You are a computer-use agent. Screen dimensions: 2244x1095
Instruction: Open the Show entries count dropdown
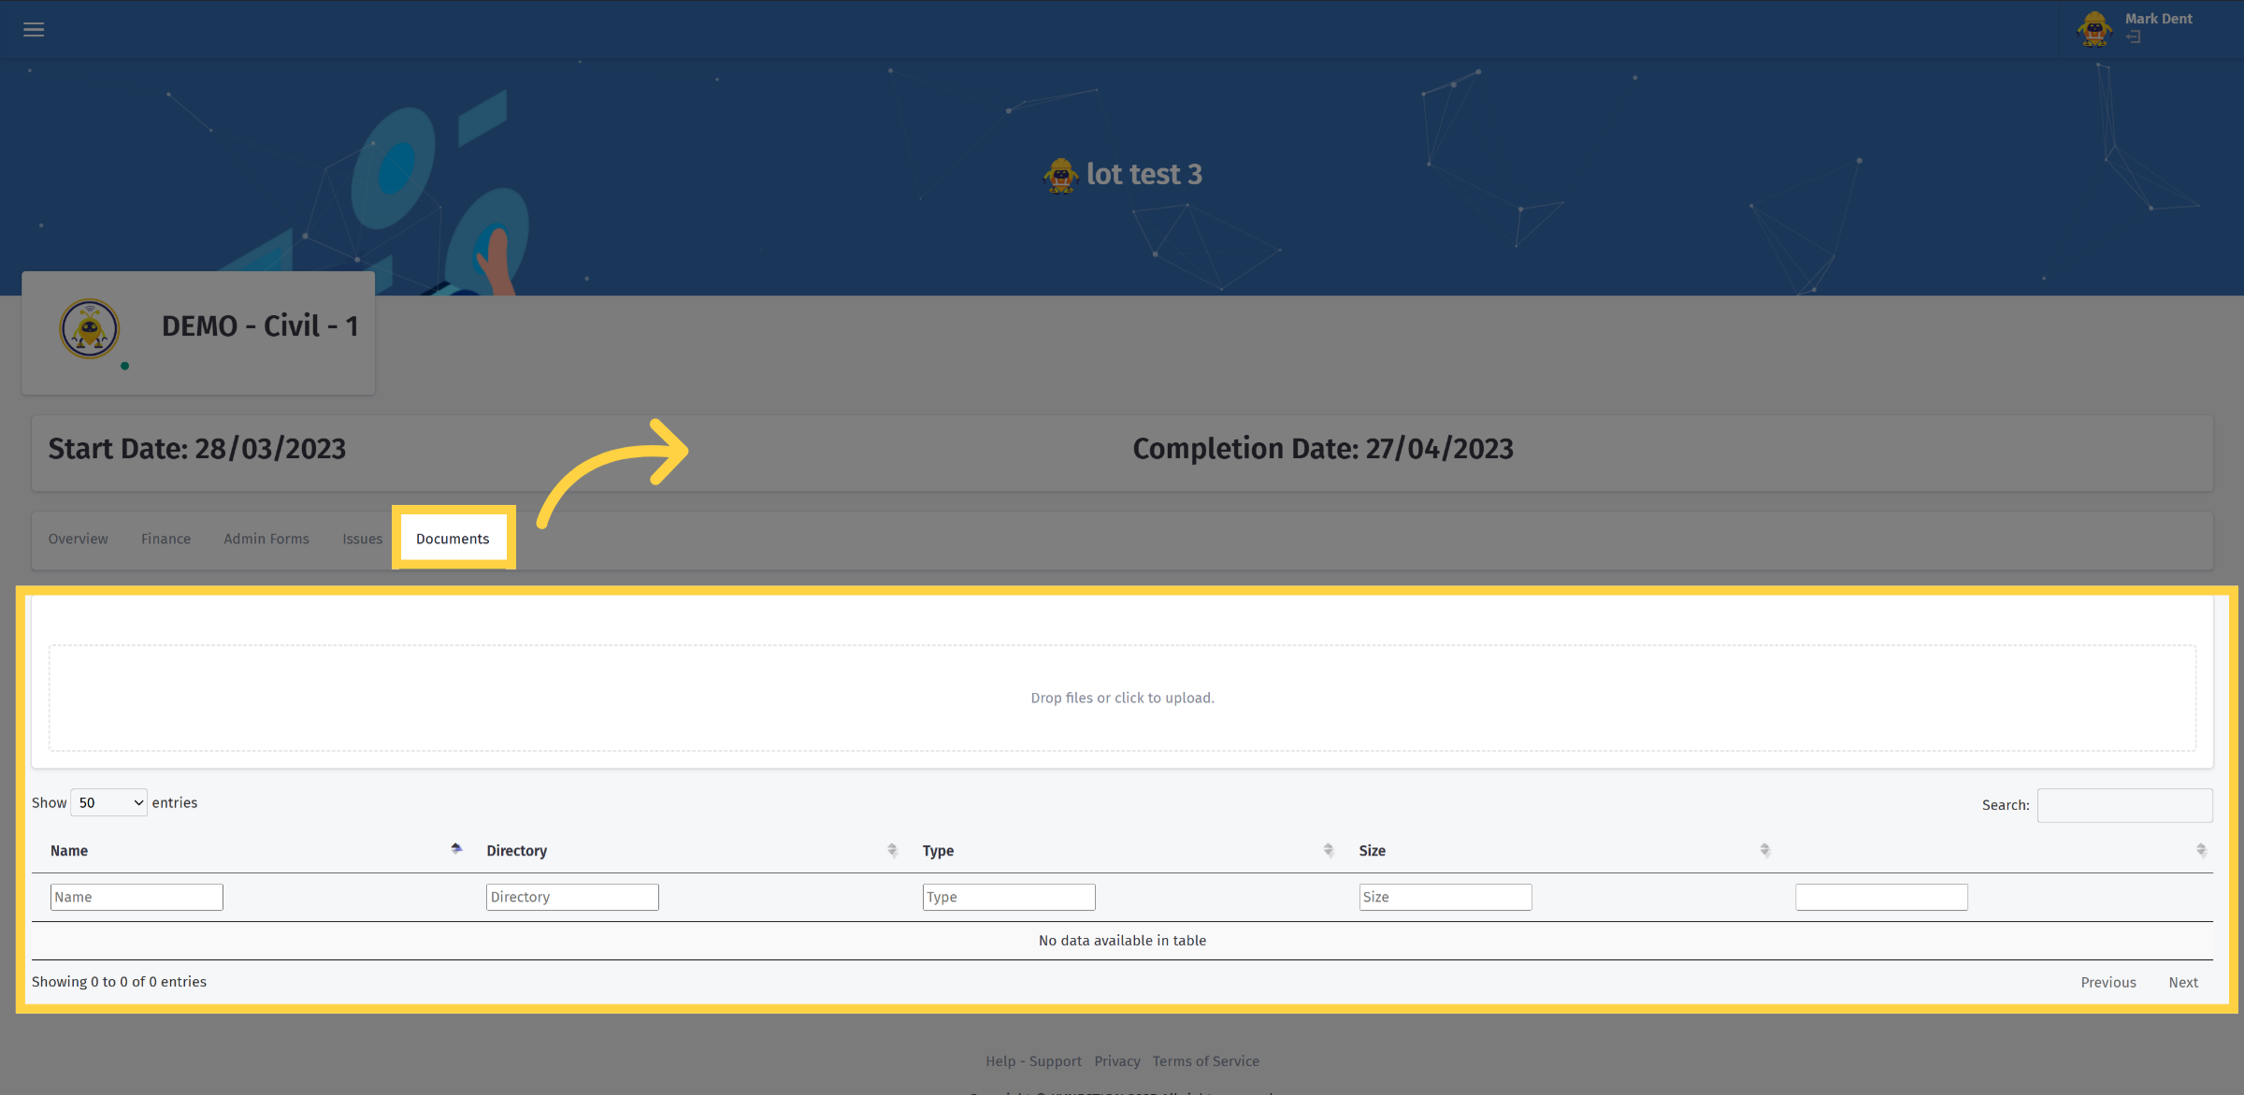point(108,802)
